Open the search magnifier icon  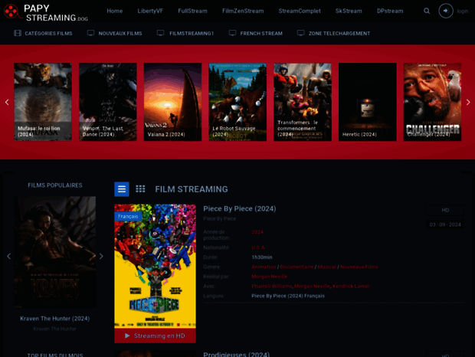427,11
